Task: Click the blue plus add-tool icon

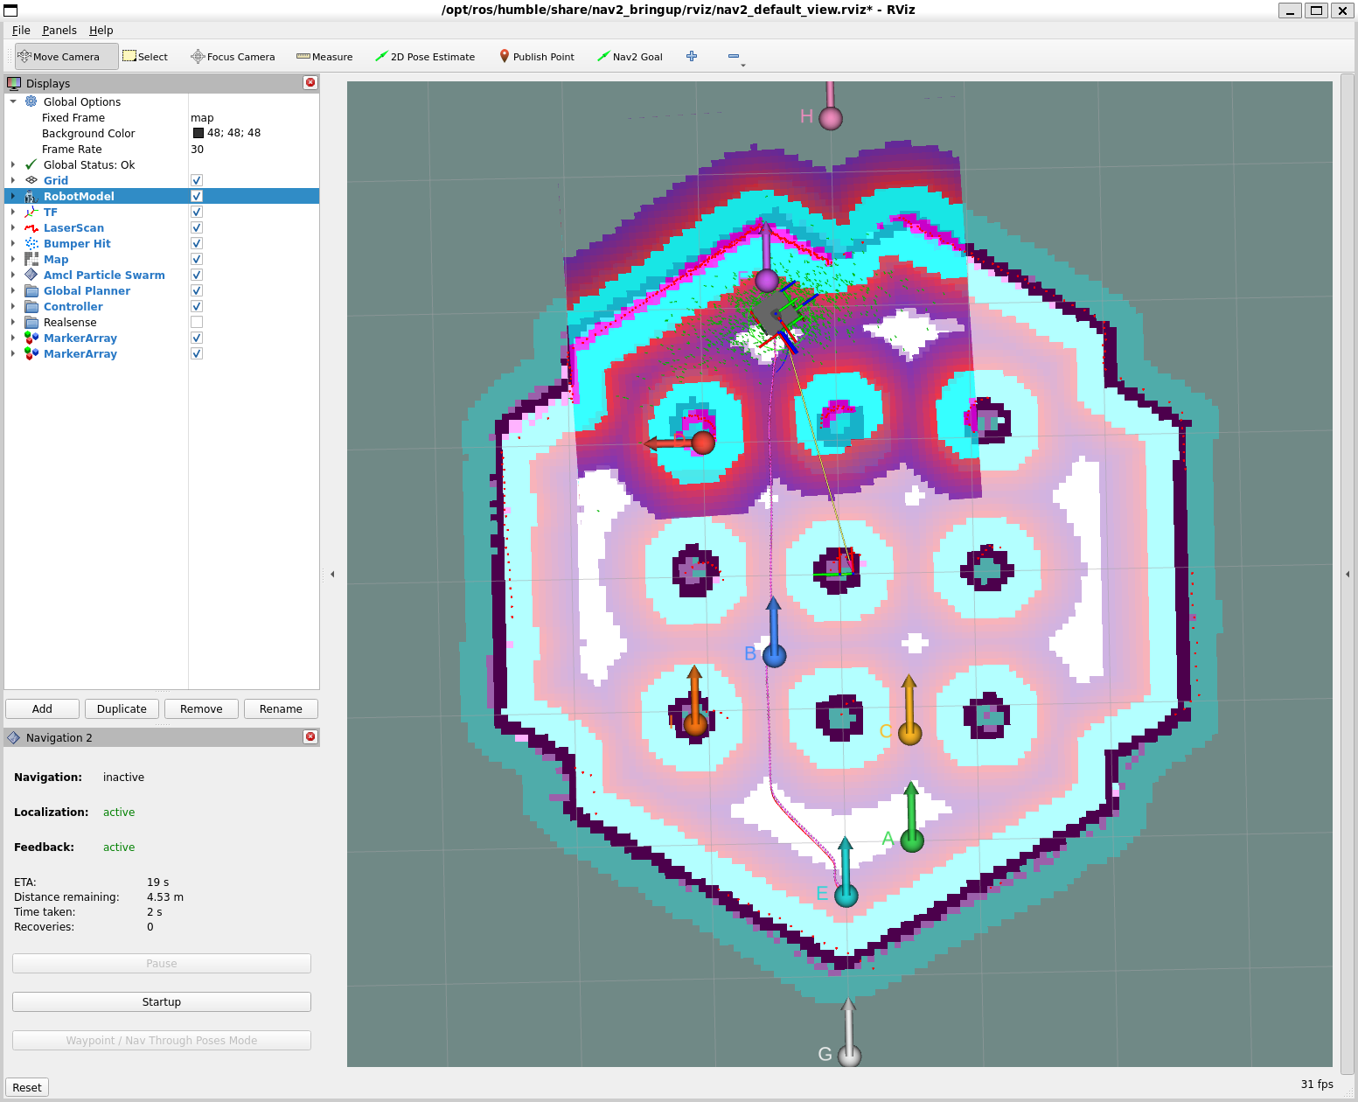Action: tap(692, 56)
